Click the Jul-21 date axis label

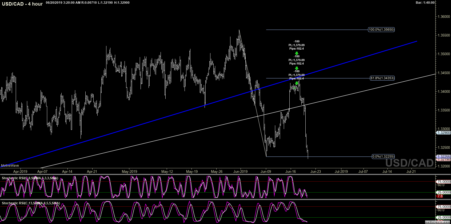(x=411, y=171)
